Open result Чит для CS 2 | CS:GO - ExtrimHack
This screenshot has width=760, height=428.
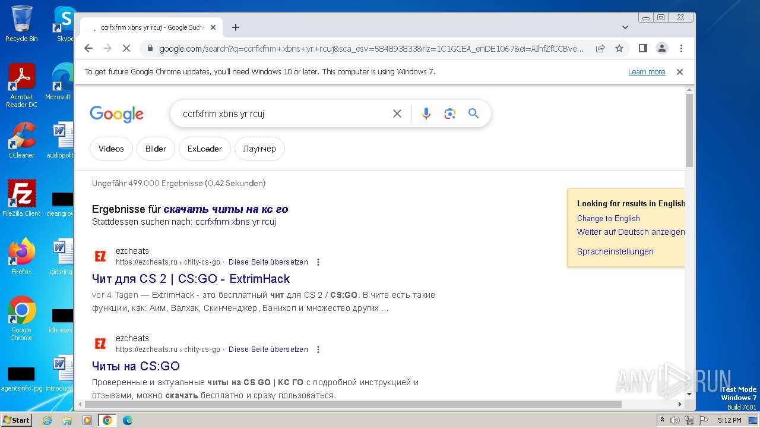191,279
